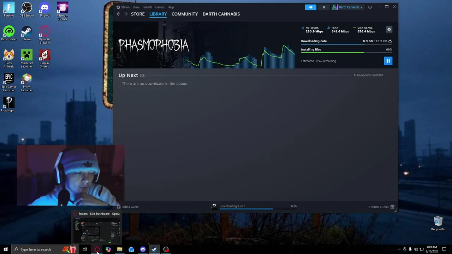Open Task View on the taskbar
Image resolution: width=452 pixels, height=254 pixels.
85,249
